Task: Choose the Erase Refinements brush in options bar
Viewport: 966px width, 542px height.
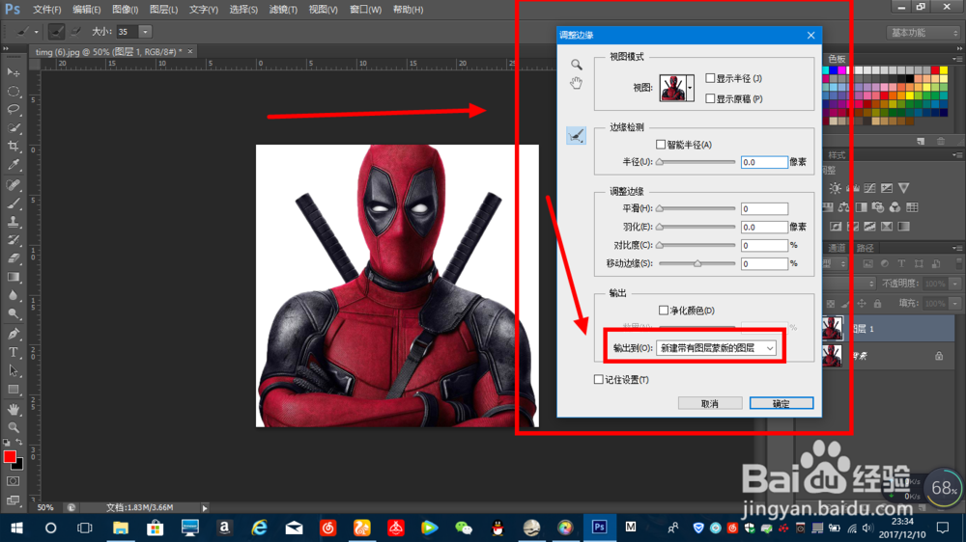Action: 75,32
